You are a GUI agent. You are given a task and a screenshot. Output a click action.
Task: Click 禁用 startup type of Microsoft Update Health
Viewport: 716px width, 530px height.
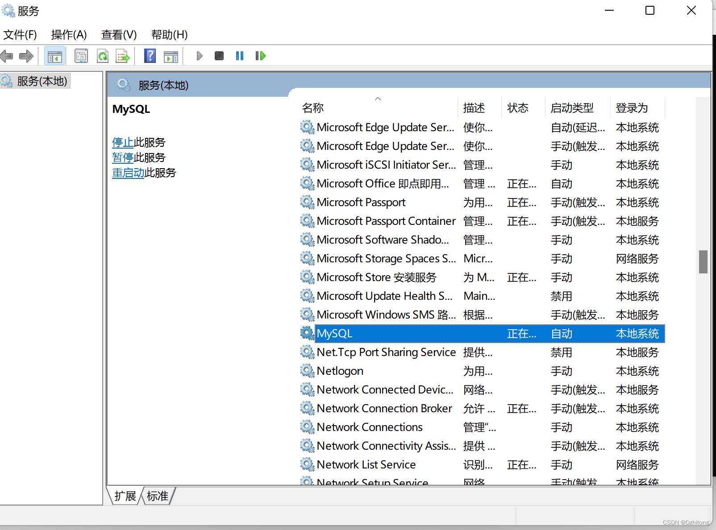point(562,296)
